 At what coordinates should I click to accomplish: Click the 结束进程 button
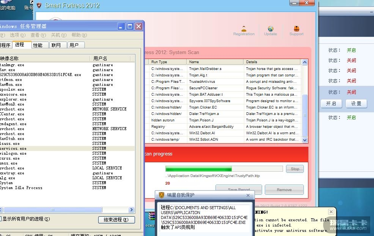[x=116, y=220]
